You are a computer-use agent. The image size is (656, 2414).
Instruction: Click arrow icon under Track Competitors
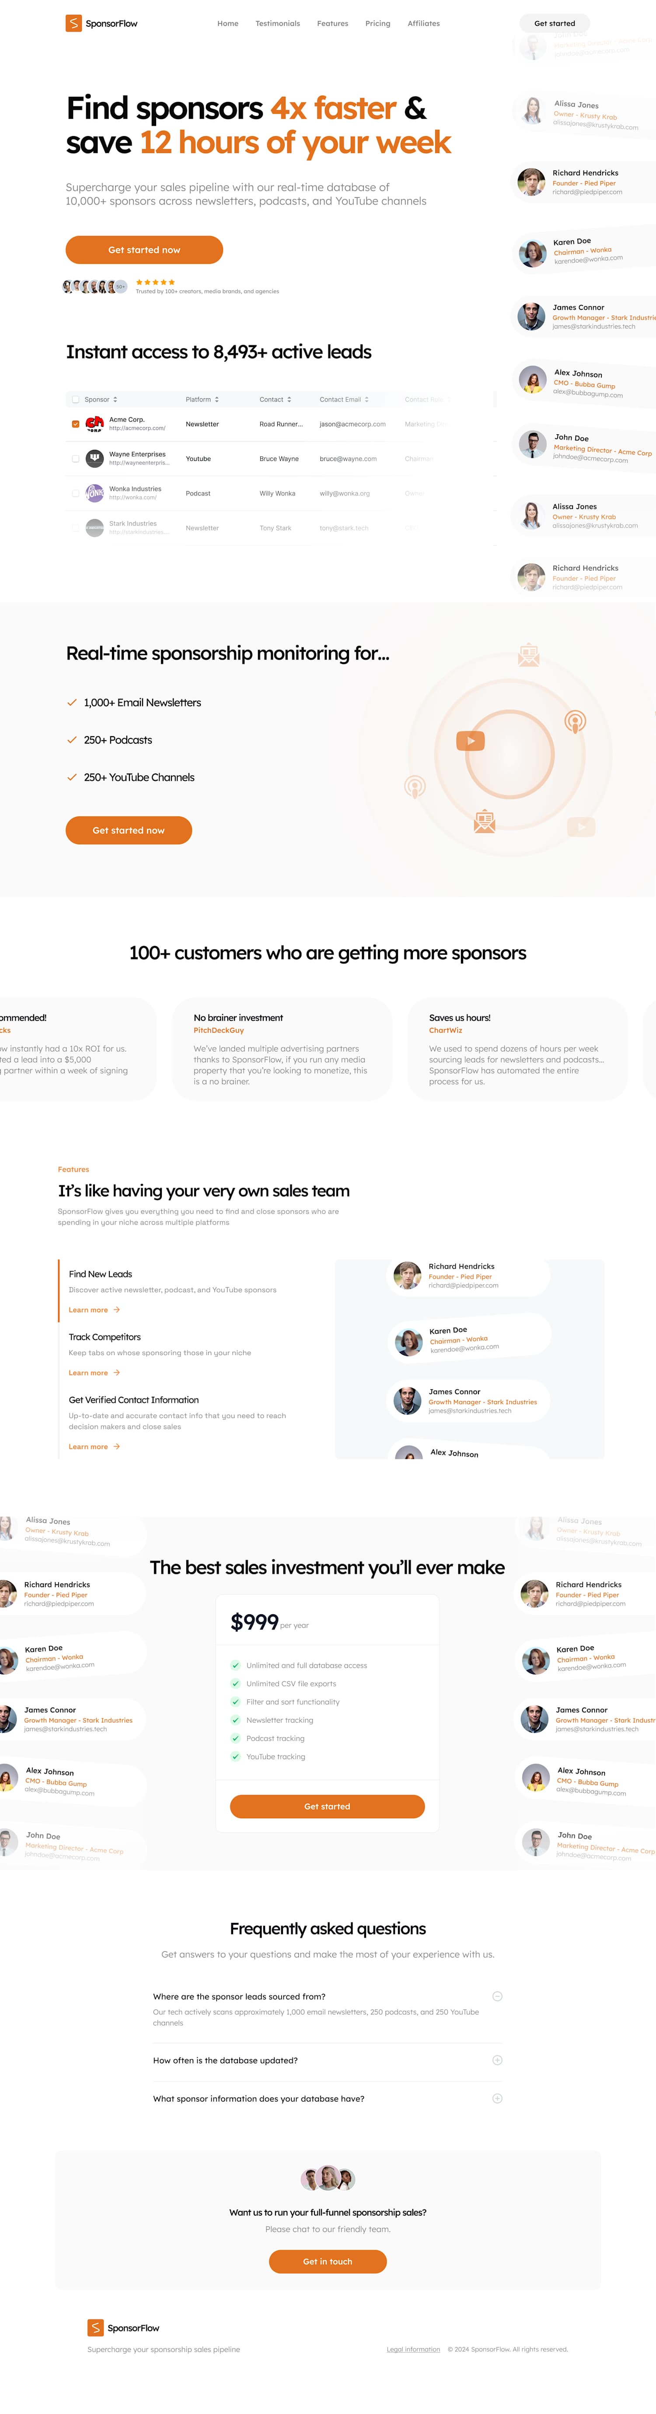[116, 1373]
